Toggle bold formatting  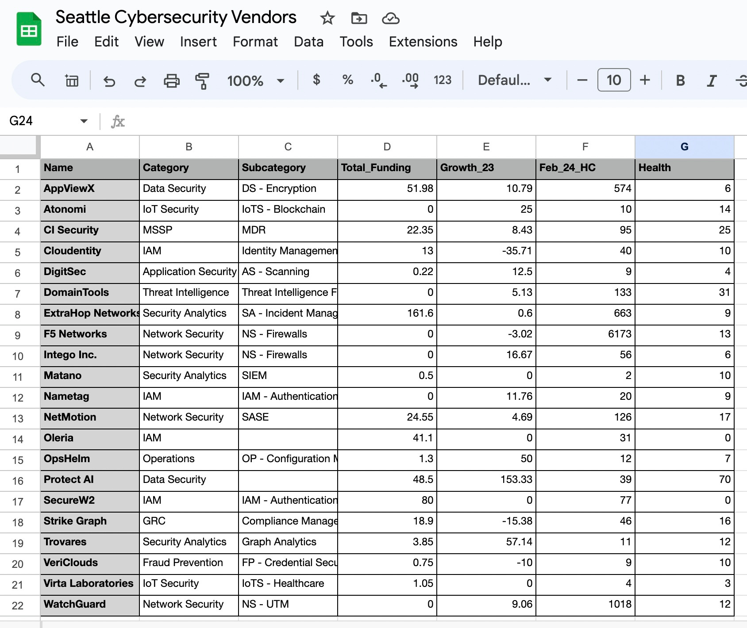tap(681, 80)
